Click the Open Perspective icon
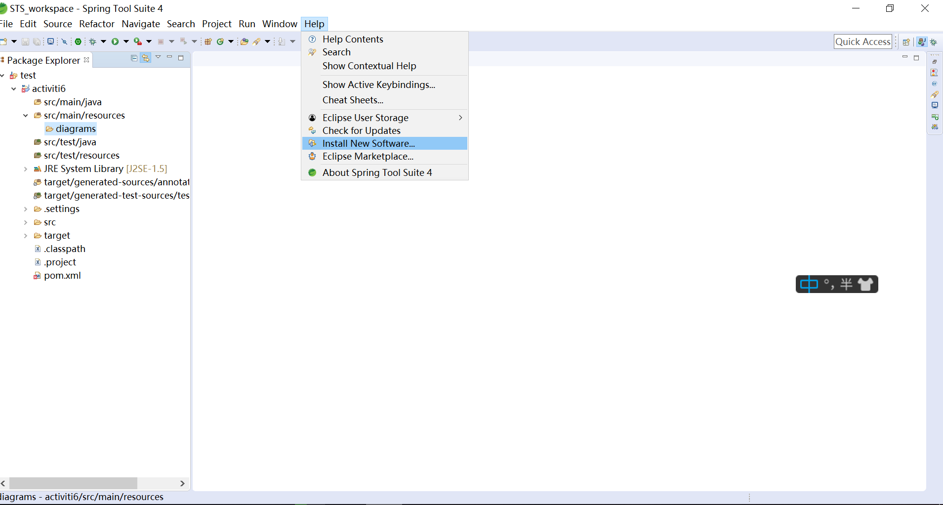Viewport: 943px width, 505px height. pyautogui.click(x=906, y=42)
